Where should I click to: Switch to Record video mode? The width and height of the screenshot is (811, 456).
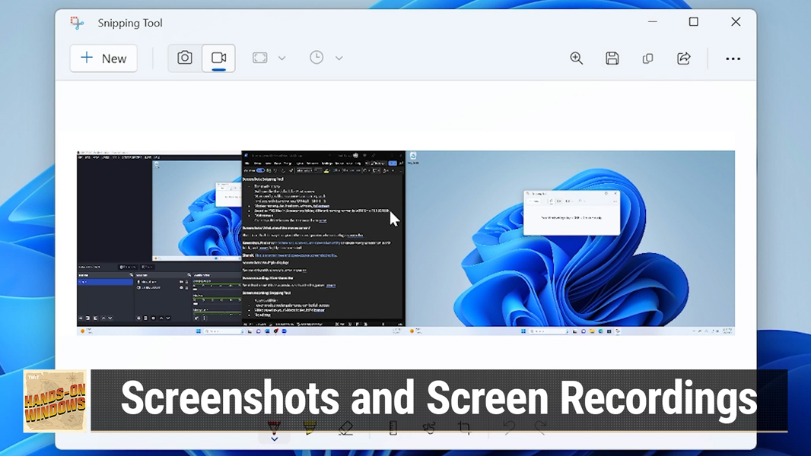click(x=219, y=58)
